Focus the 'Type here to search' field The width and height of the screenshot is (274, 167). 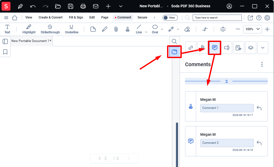click(217, 18)
